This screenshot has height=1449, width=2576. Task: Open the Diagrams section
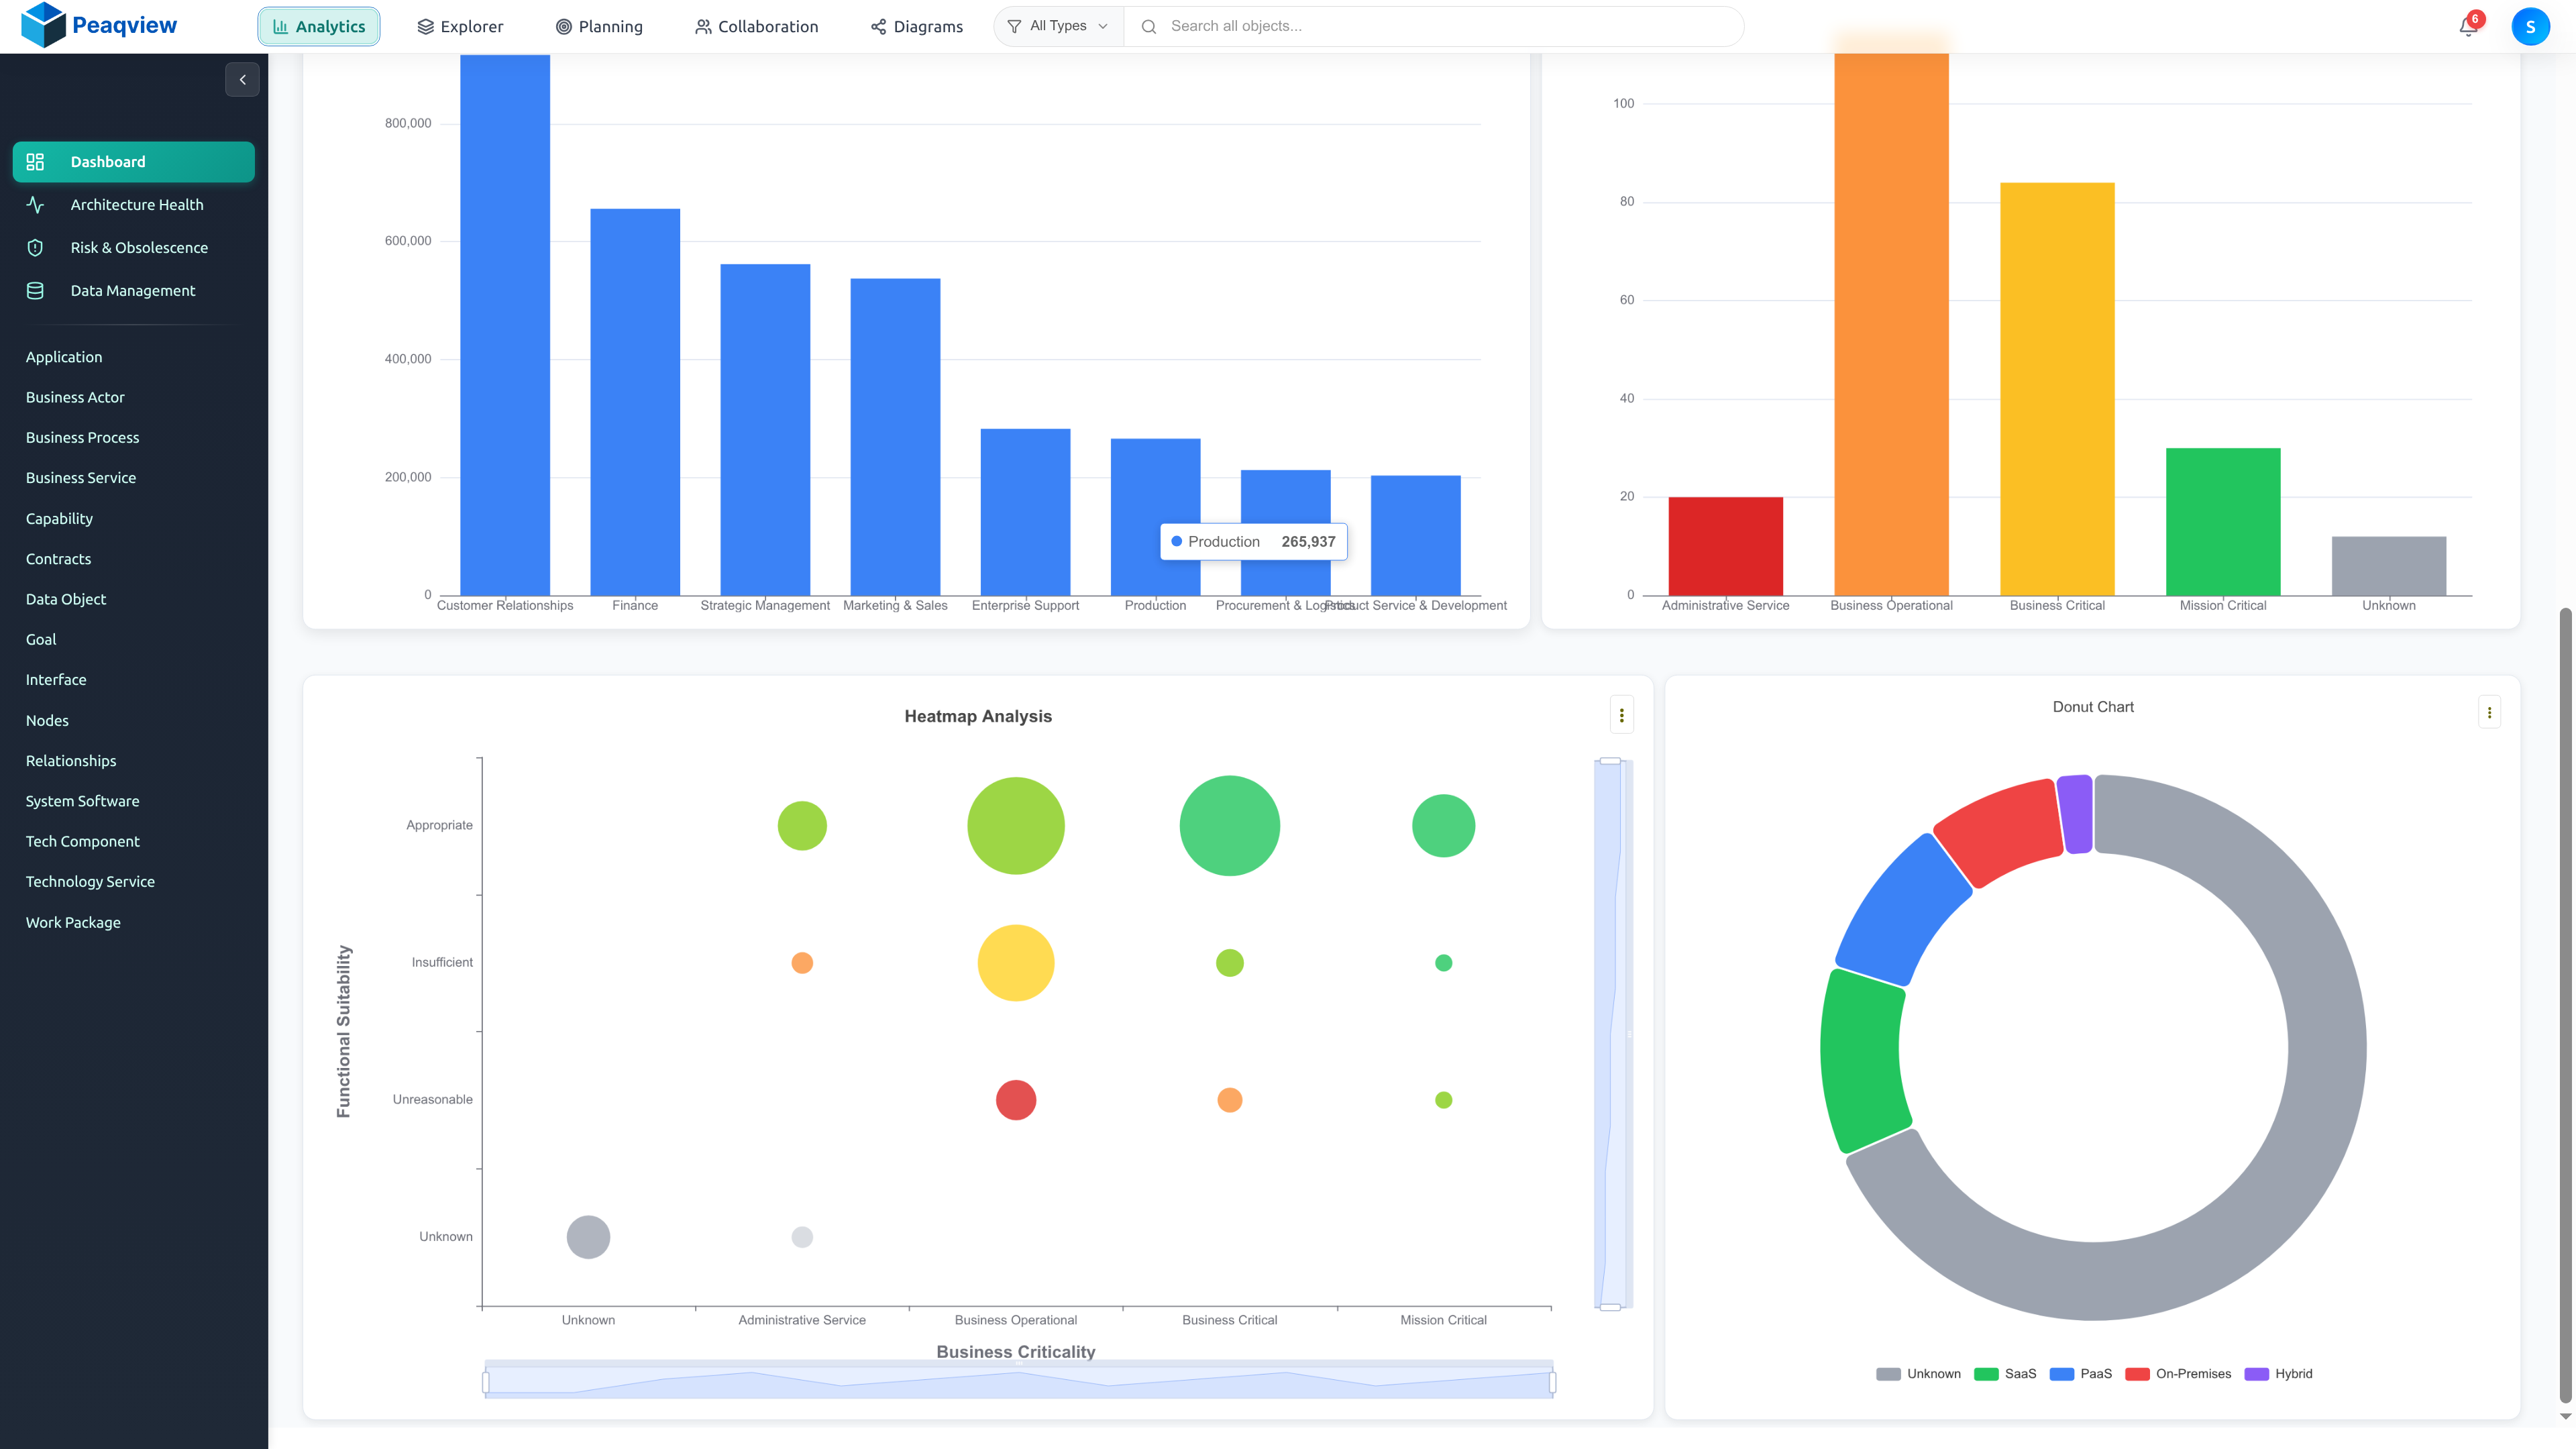click(916, 27)
